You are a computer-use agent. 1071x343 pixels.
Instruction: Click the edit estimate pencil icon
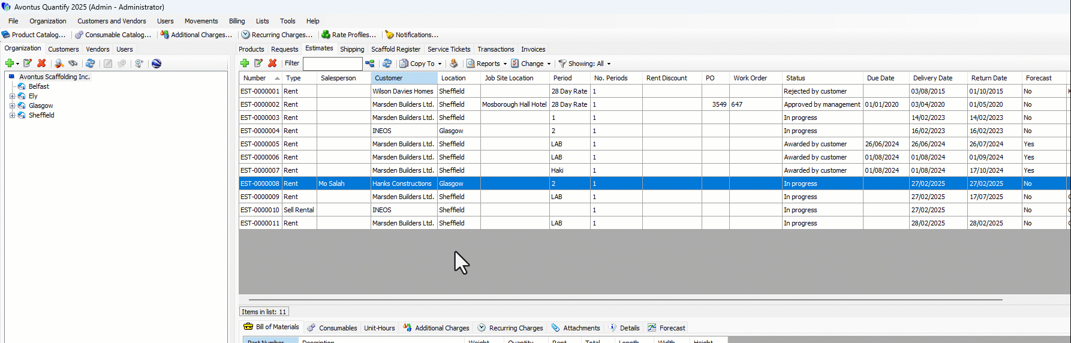click(x=258, y=64)
